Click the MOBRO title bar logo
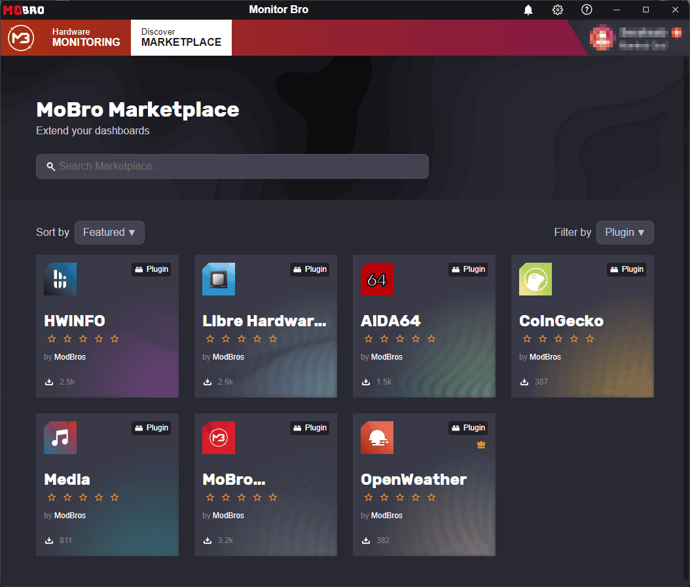Image resolution: width=690 pixels, height=587 pixels. tap(24, 10)
